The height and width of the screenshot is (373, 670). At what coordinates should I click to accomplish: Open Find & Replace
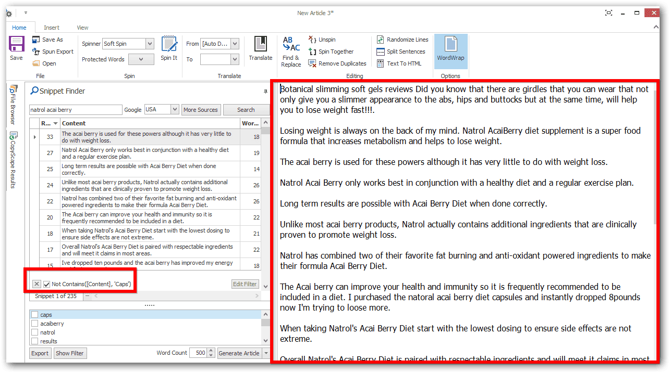(x=291, y=52)
